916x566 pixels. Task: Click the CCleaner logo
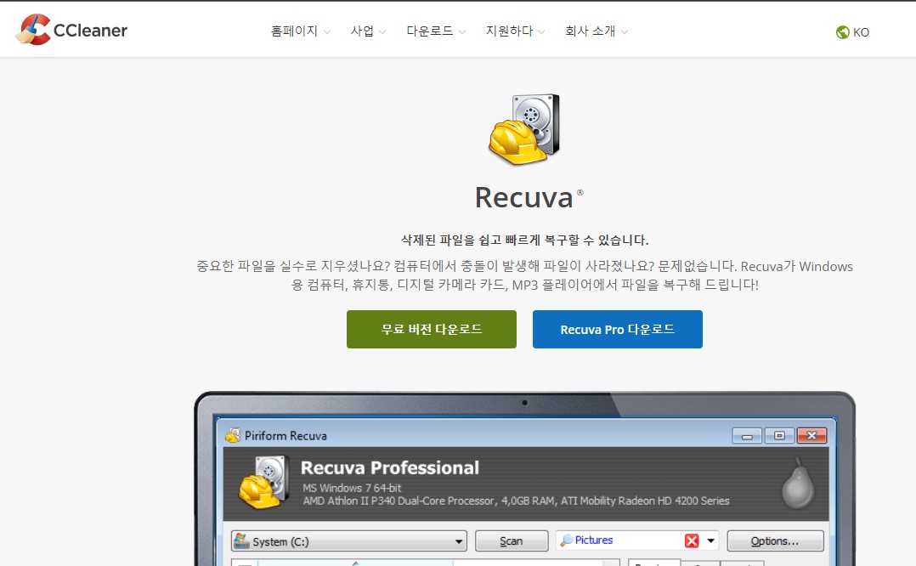tap(71, 30)
